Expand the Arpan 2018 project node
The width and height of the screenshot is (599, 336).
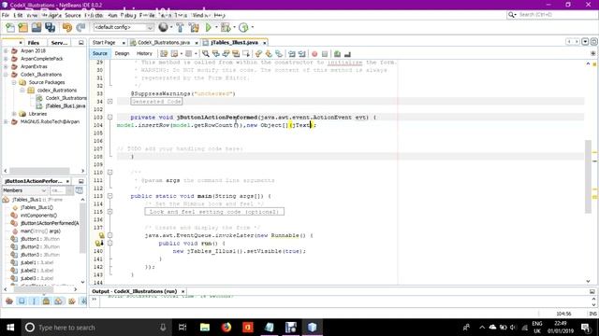pyautogui.click(x=6, y=50)
